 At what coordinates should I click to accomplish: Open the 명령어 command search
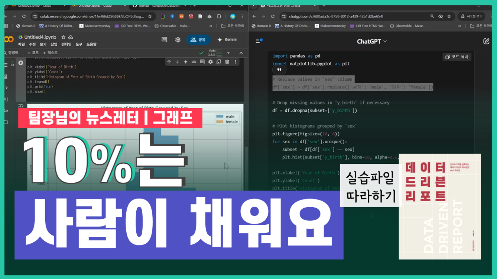coord(11,53)
